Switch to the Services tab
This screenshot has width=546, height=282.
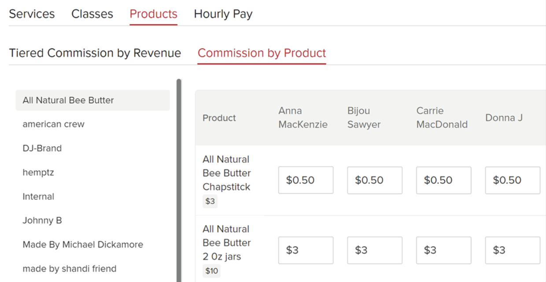32,14
